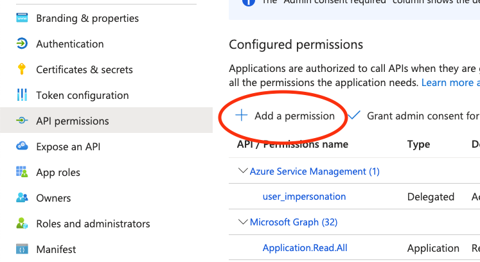Open the Learn more link
The height and width of the screenshot is (262, 480).
pyautogui.click(x=450, y=83)
